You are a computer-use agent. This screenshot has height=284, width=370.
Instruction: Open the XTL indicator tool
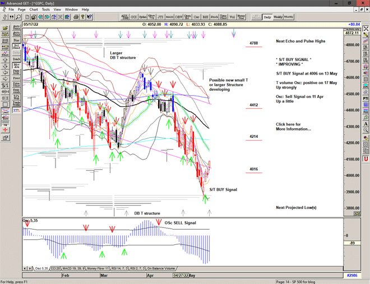(16, 111)
